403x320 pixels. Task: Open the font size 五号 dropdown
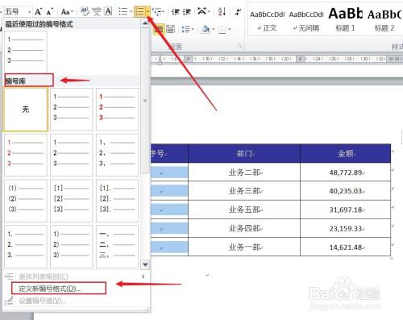29,12
